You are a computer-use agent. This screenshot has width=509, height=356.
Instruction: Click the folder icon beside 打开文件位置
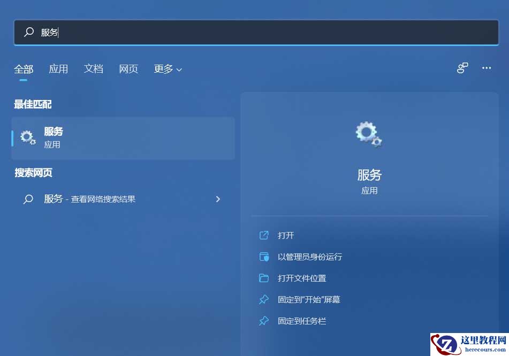click(x=264, y=278)
